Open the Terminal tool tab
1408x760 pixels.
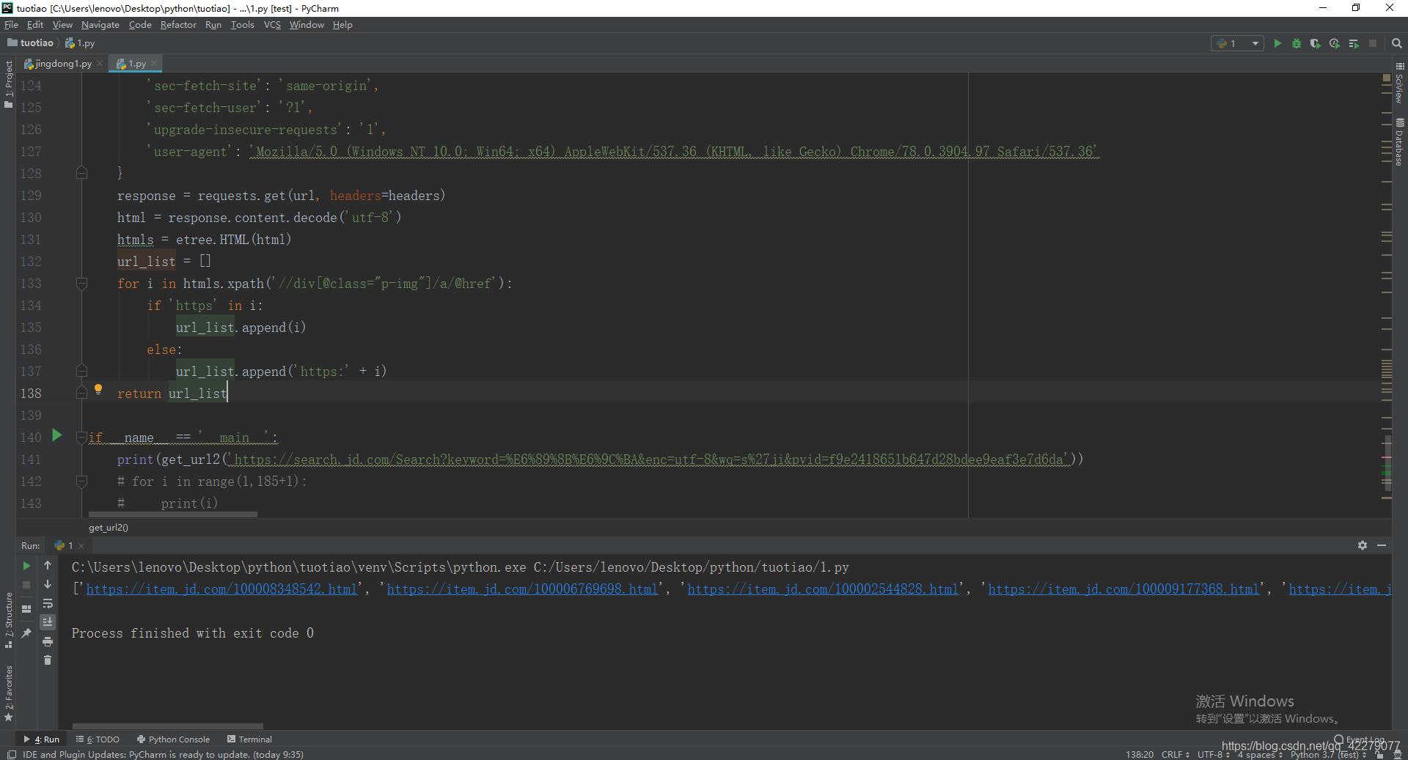tap(249, 739)
